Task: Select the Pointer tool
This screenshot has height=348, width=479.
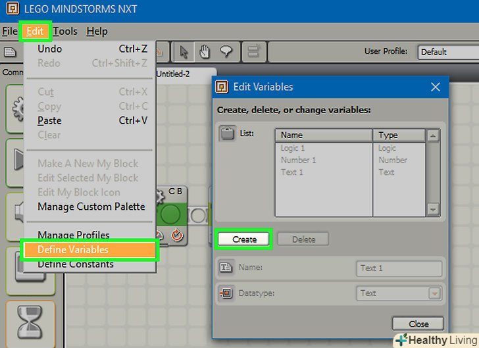Action: click(x=184, y=52)
